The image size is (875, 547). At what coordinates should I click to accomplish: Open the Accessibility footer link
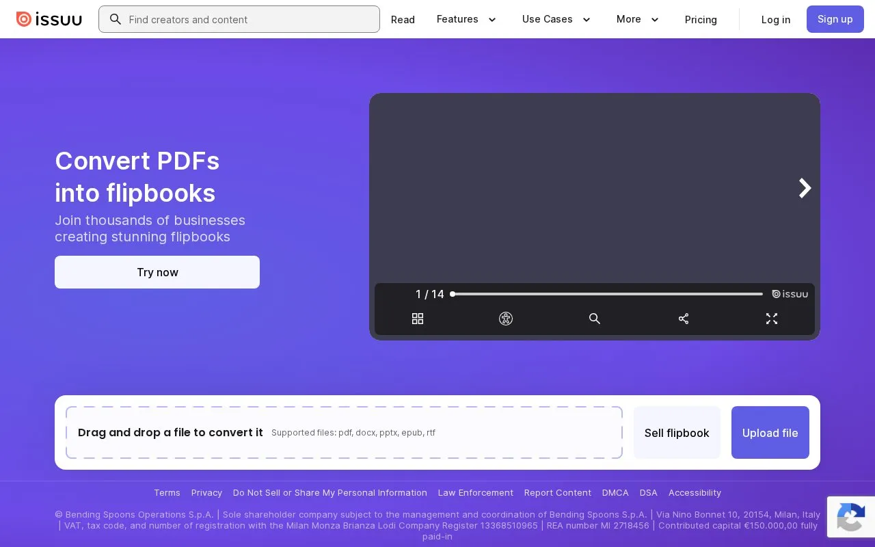tap(695, 493)
